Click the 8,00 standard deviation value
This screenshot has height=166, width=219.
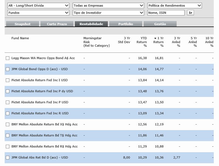127,157
